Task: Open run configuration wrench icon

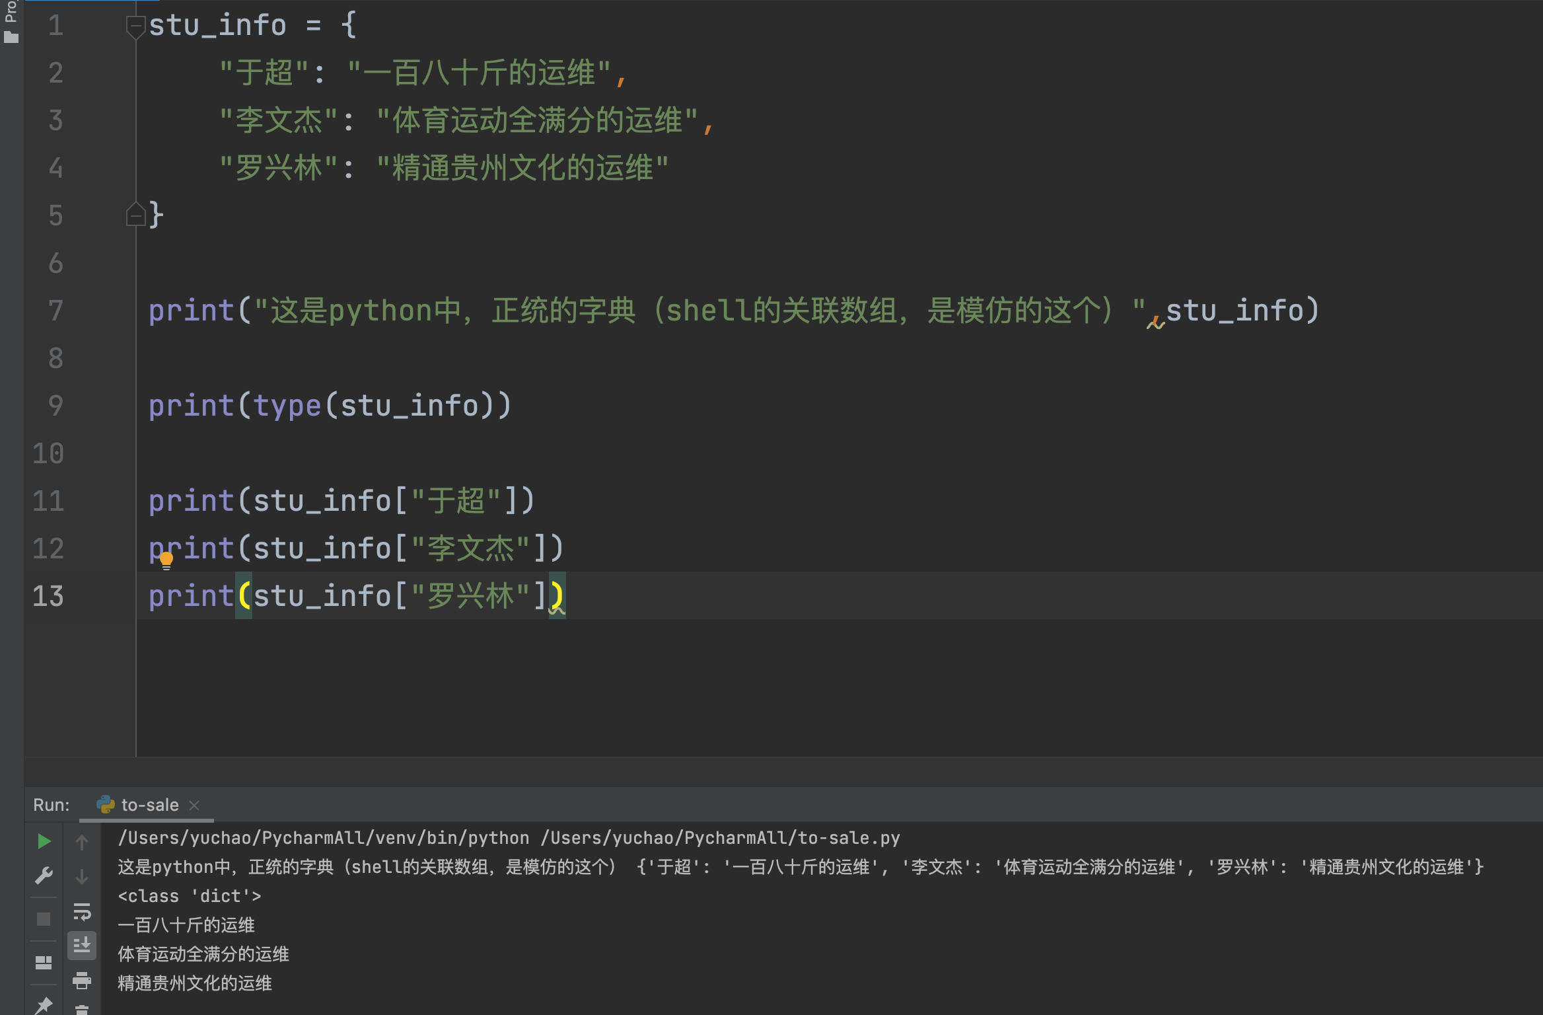Action: [x=44, y=876]
